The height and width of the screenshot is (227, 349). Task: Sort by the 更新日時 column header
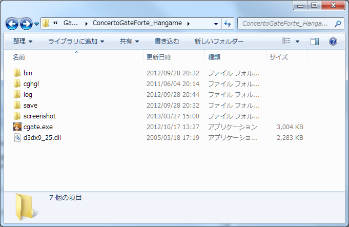click(174, 57)
